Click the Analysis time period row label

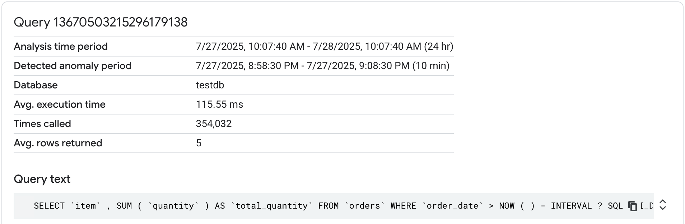[60, 46]
